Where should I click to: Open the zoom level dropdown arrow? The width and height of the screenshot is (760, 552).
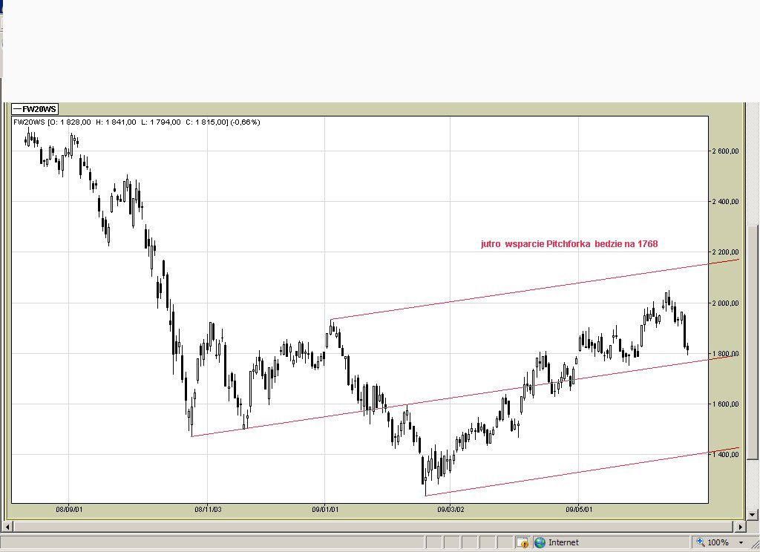click(x=741, y=543)
